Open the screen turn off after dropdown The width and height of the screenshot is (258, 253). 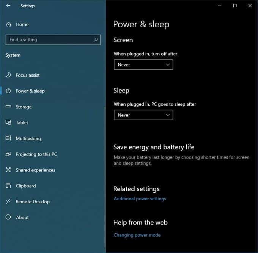point(143,64)
